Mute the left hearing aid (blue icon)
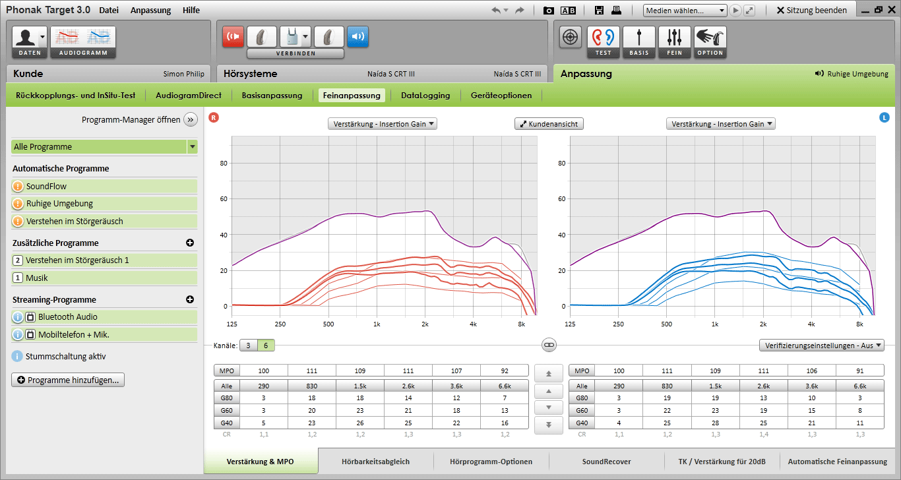Image resolution: width=901 pixels, height=480 pixels. pos(357,36)
